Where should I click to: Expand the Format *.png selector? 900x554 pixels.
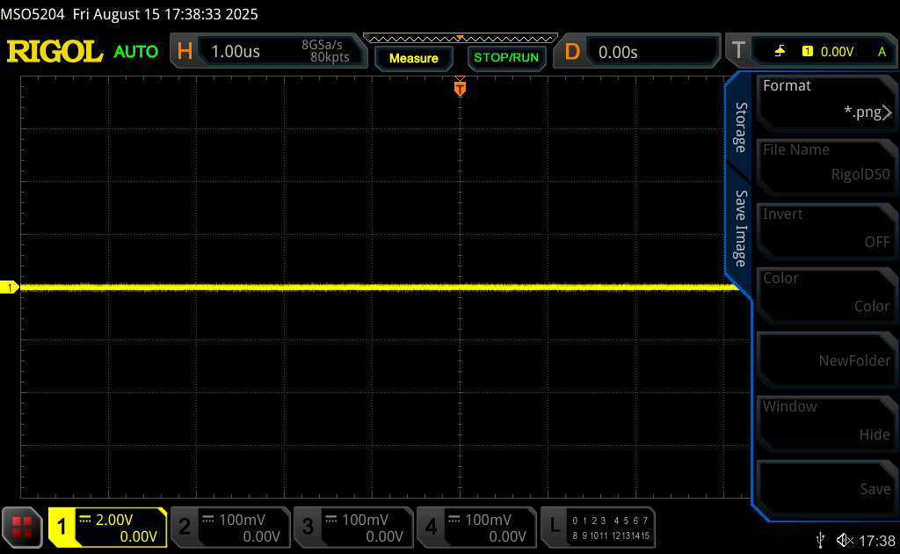coord(826,99)
